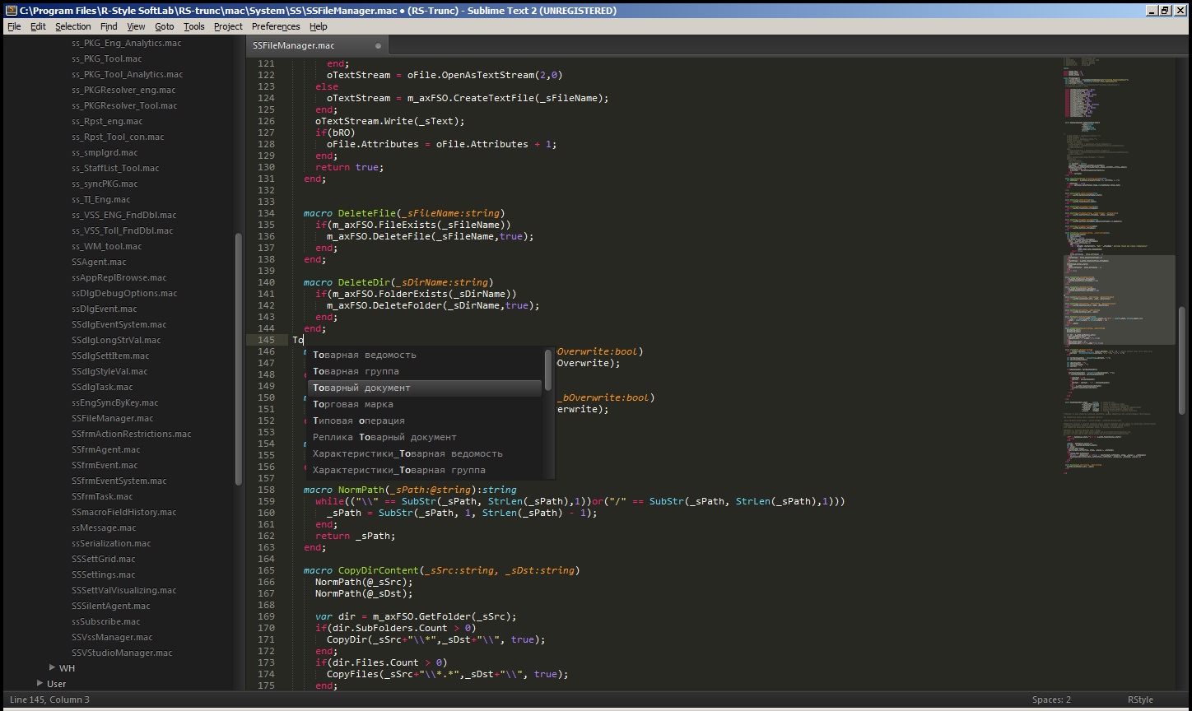1192x711 pixels.
Task: Open the Find menu
Action: (109, 26)
